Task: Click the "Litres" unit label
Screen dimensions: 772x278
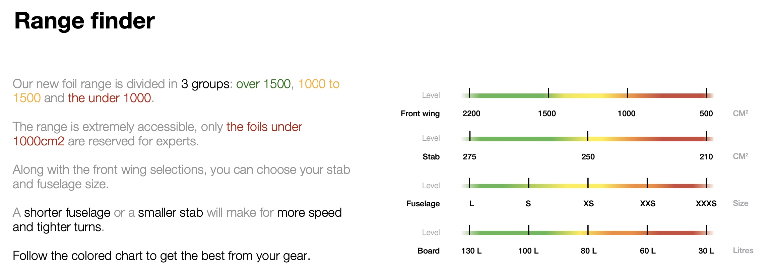Action: coord(743,251)
